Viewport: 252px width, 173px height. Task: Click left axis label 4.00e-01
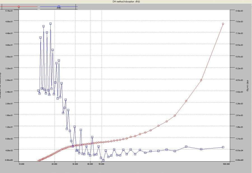(9, 45)
